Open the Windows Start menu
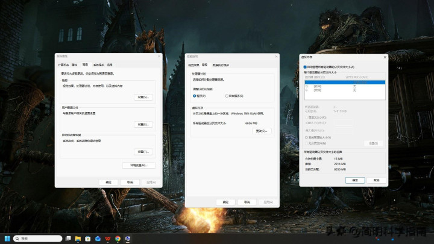 click(x=7, y=239)
